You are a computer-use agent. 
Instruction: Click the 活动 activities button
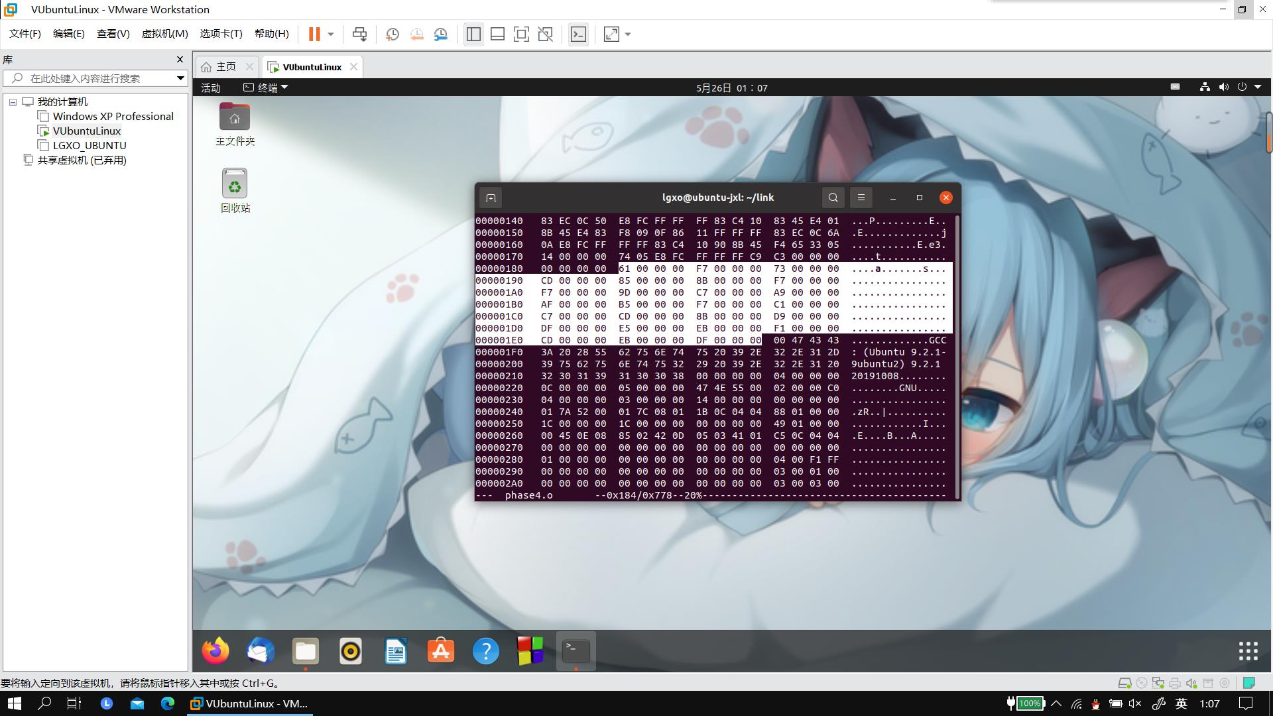click(x=211, y=88)
